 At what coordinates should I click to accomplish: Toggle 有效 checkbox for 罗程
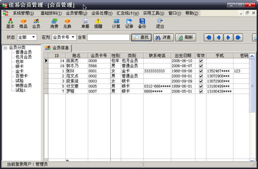201,91
